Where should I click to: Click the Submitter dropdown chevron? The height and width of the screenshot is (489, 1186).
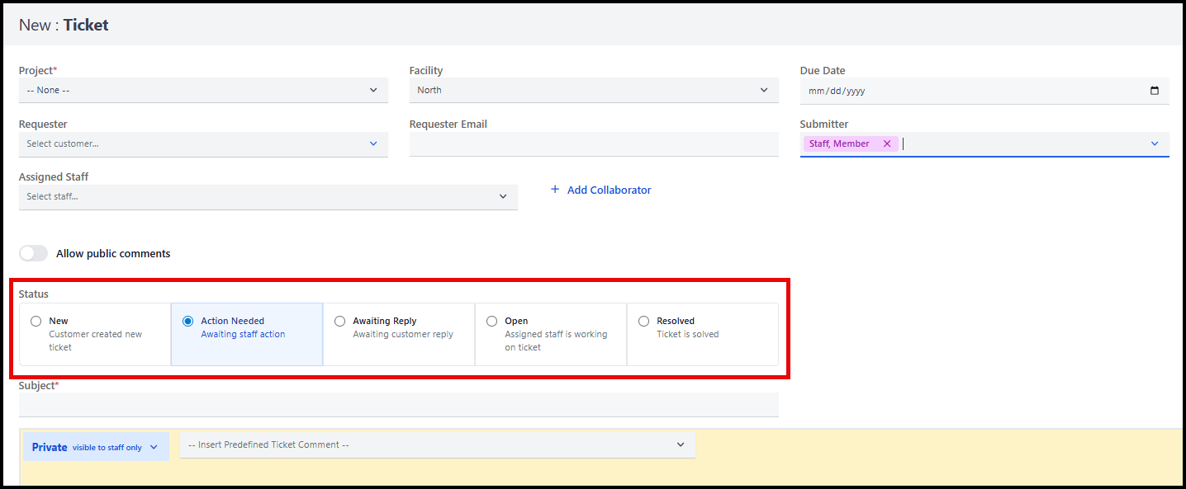point(1154,143)
